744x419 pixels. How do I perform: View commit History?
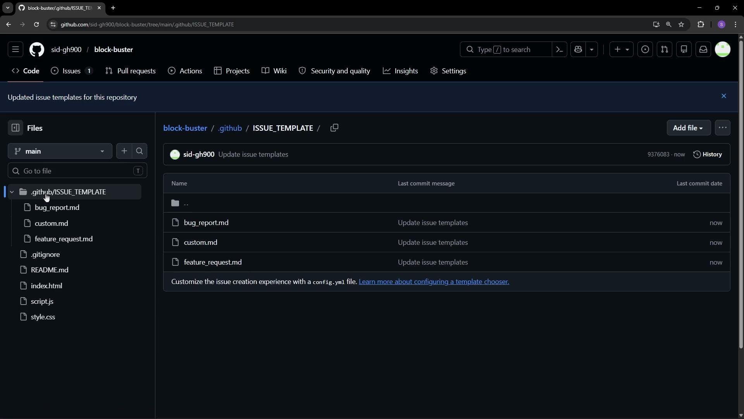point(708,154)
